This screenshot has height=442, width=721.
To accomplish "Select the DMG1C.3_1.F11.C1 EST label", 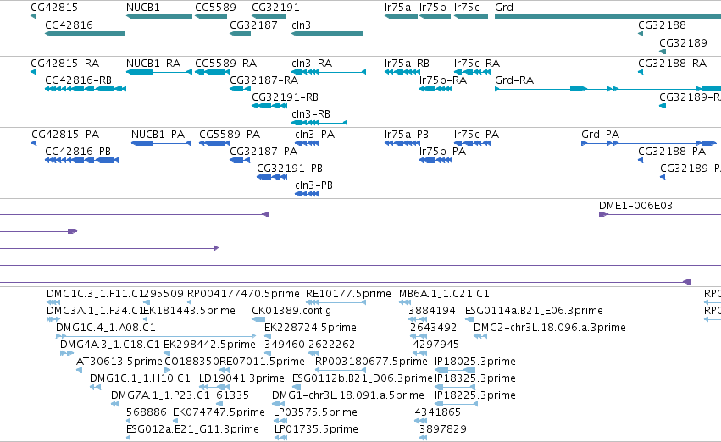I will click(95, 293).
